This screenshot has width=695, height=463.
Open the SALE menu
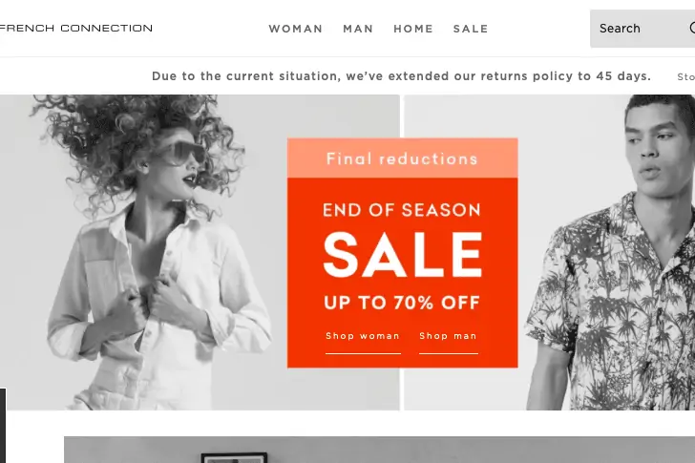[471, 29]
